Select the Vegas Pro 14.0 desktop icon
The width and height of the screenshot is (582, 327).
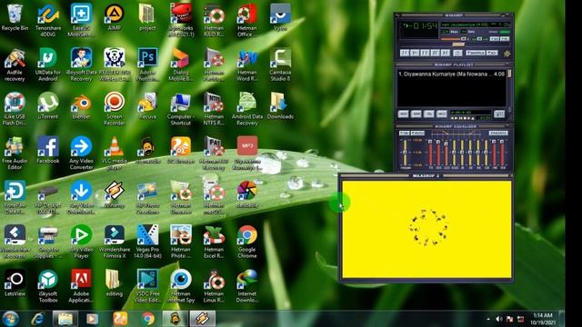147,242
